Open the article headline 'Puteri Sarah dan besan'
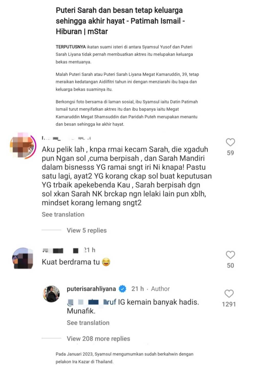Viewport: 255px width, 368px height. pyautogui.click(x=120, y=21)
